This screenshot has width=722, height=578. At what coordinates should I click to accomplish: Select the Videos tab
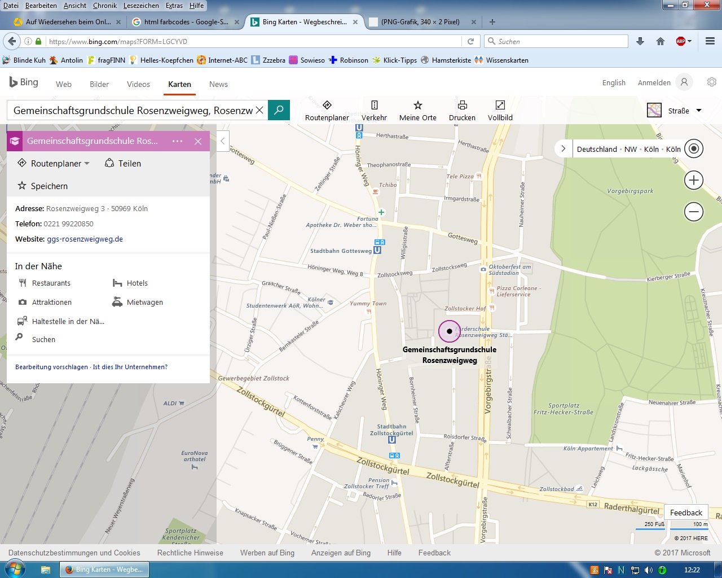[138, 84]
